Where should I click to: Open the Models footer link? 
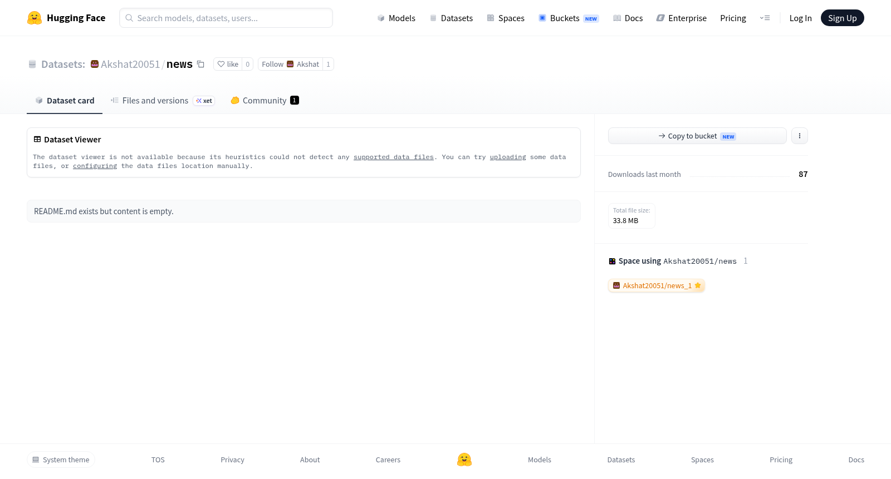pyautogui.click(x=540, y=460)
